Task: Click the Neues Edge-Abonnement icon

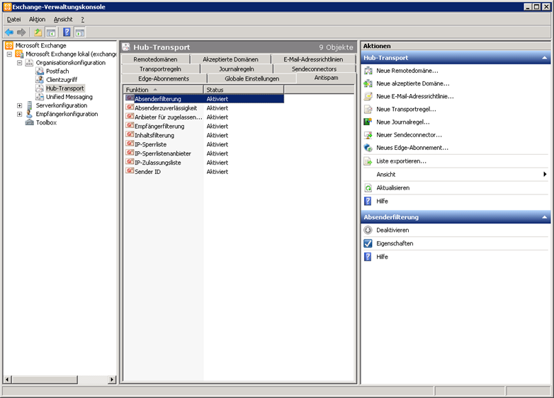Action: tap(368, 148)
